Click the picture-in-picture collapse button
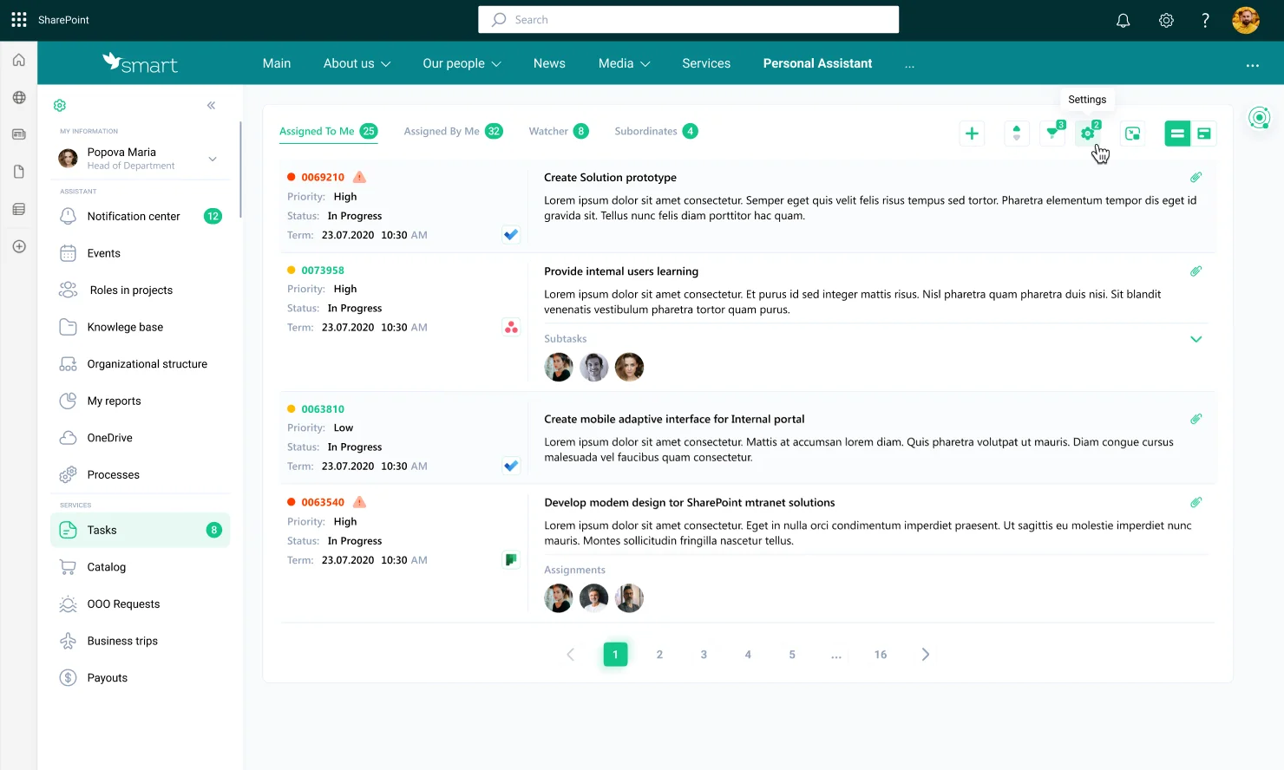1284x770 pixels. click(x=1132, y=134)
